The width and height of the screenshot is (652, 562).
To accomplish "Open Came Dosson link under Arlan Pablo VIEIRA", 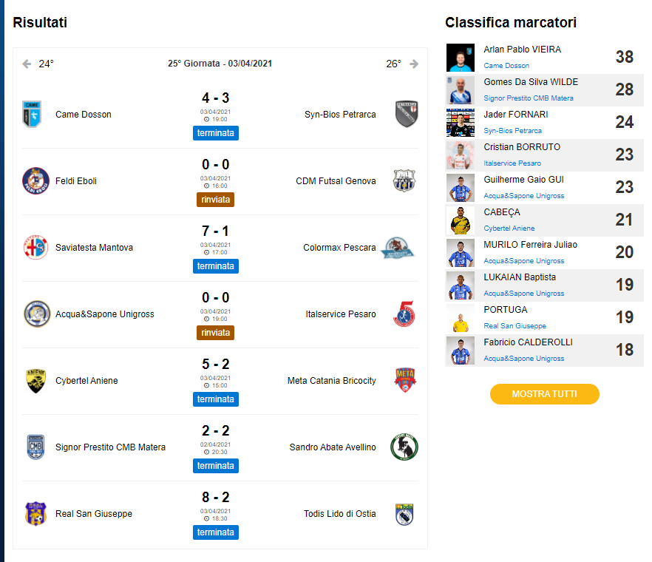I will point(506,66).
